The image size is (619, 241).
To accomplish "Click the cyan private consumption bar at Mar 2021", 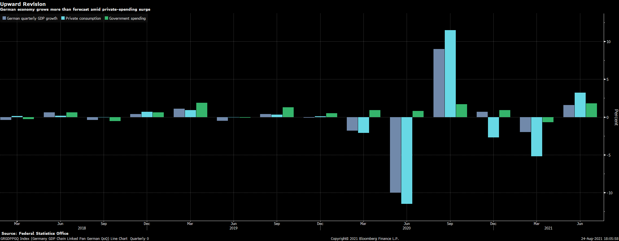I will pyautogui.click(x=537, y=137).
